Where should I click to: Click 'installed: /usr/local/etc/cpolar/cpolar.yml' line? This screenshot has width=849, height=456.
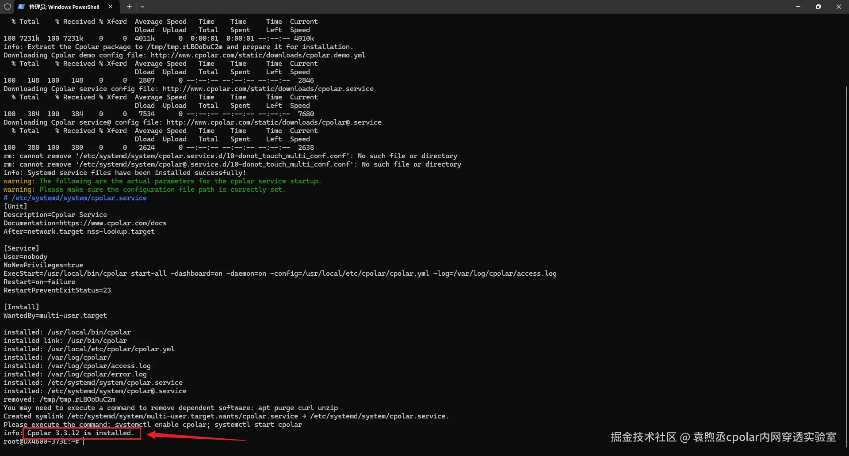coord(89,349)
